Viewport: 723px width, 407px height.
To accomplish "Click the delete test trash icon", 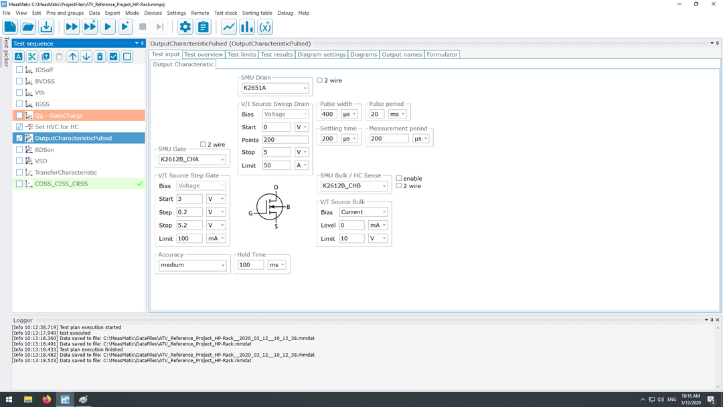I will coord(100,57).
